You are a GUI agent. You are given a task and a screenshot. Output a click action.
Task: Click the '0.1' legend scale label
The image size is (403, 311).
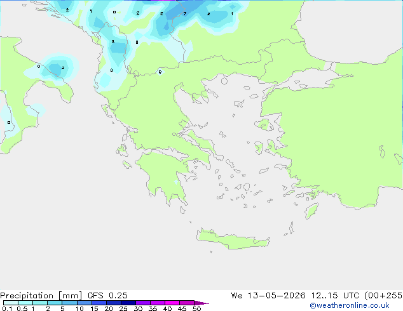click(7, 308)
